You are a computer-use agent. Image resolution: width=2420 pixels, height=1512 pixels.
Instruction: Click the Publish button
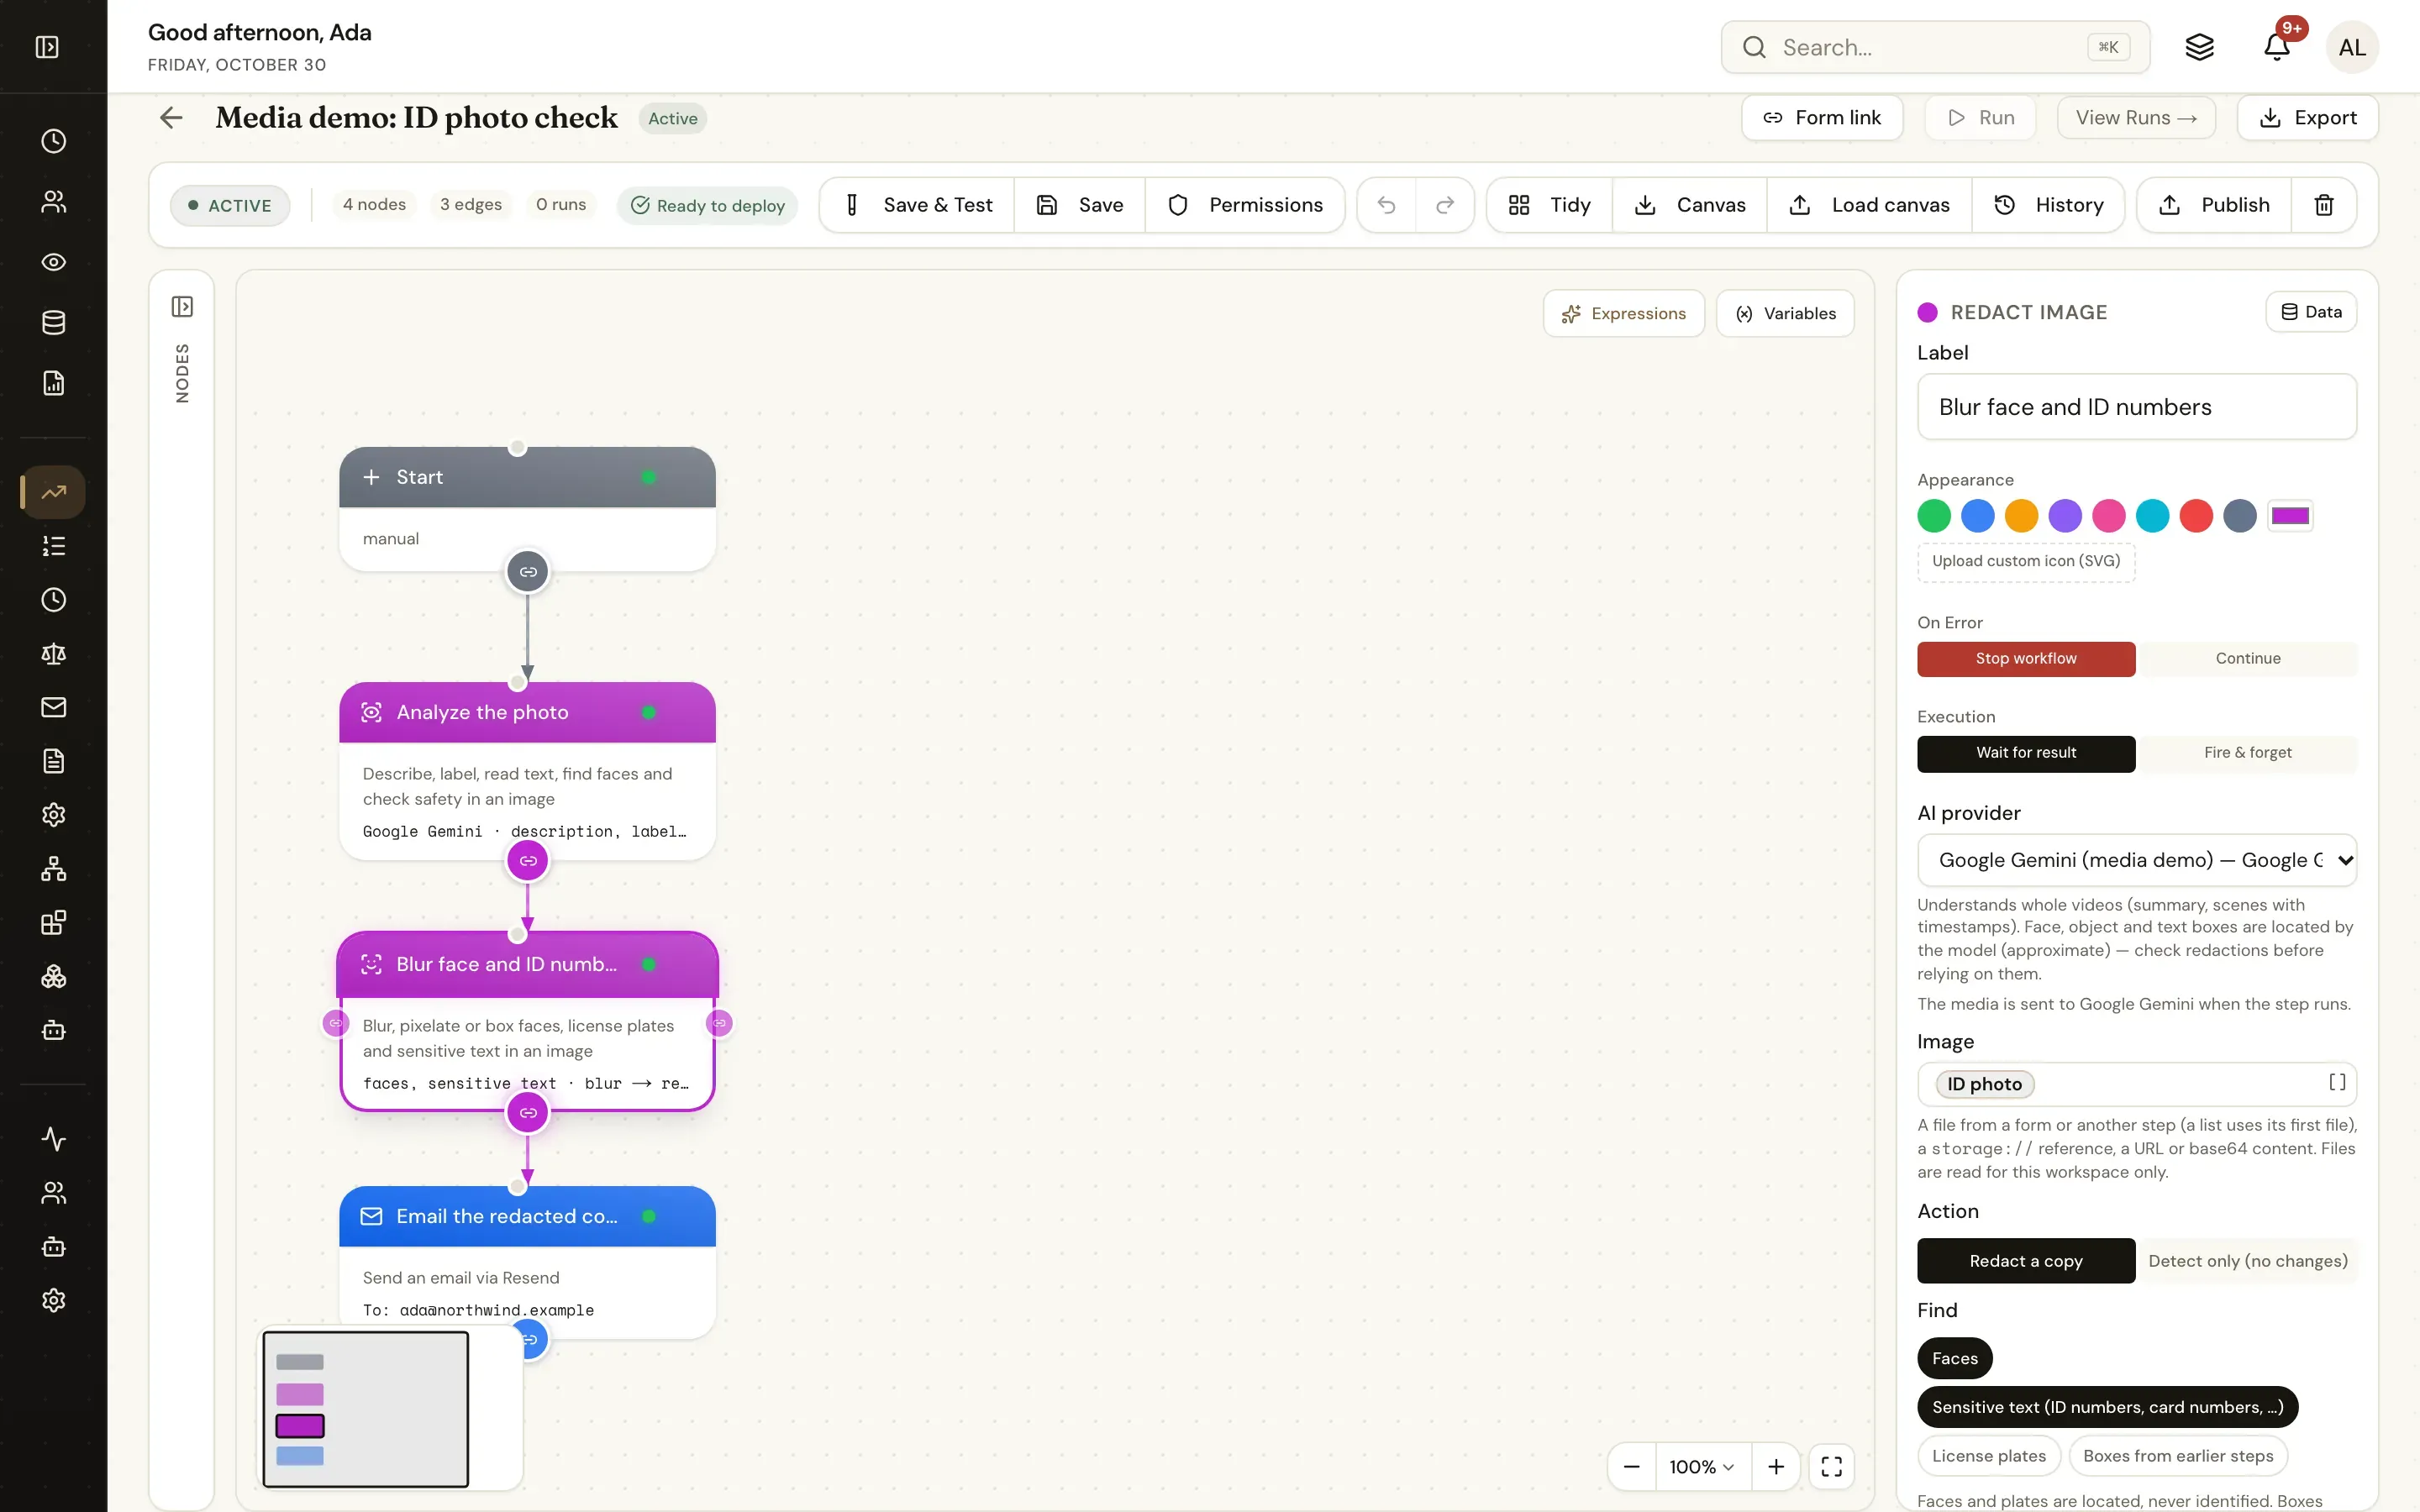[2214, 205]
